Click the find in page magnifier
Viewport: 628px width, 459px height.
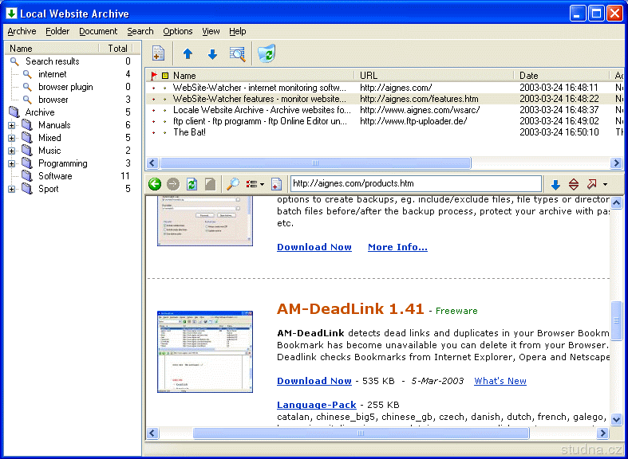pos(233,184)
